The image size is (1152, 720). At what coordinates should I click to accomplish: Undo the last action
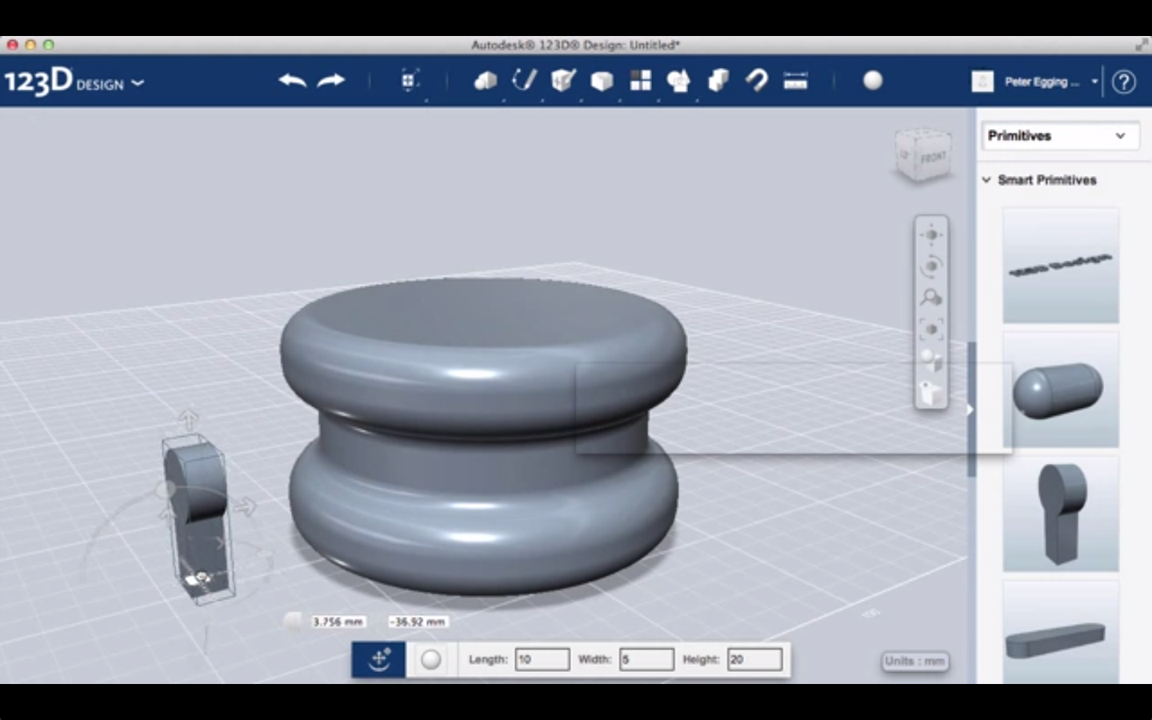[x=293, y=80]
